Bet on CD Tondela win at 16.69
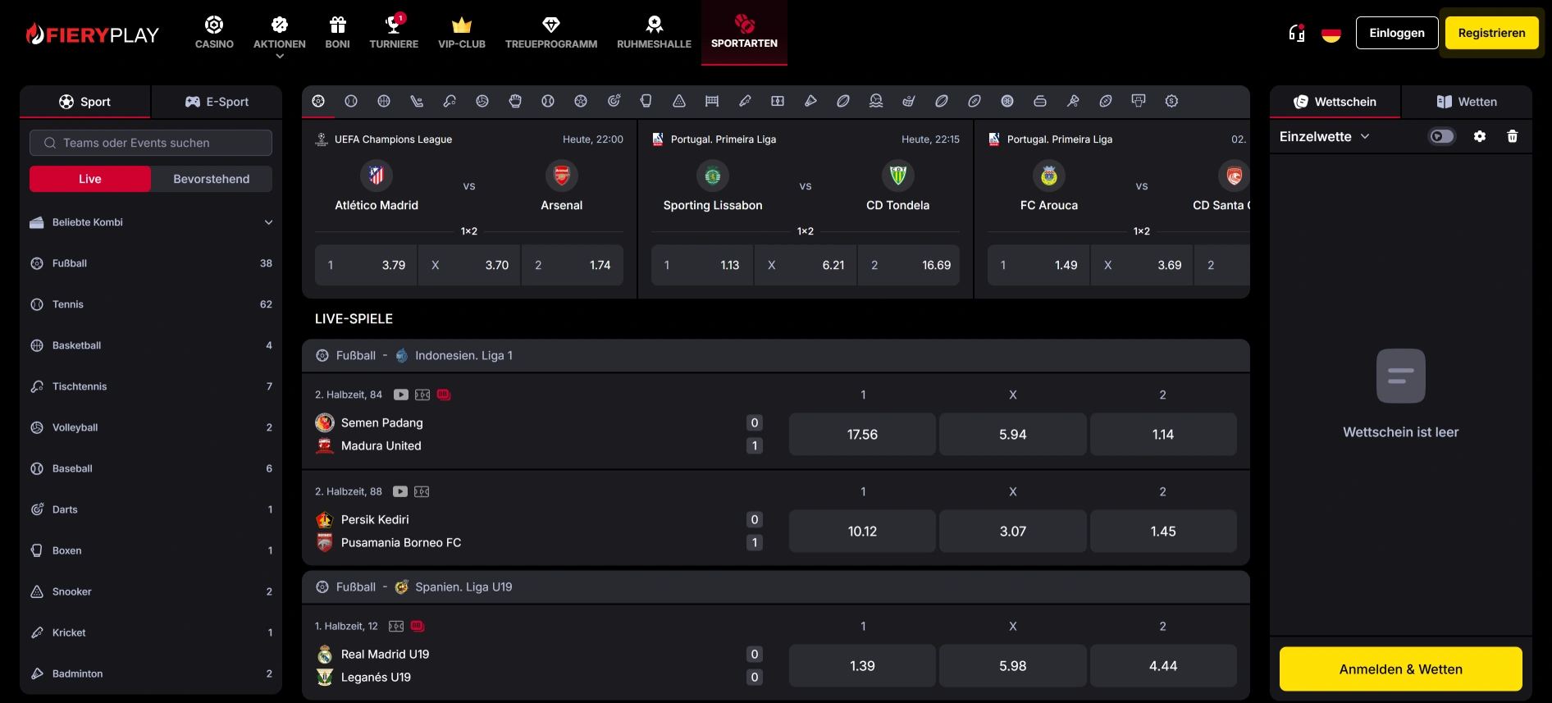Screen dimensions: 1552x703 point(909,265)
